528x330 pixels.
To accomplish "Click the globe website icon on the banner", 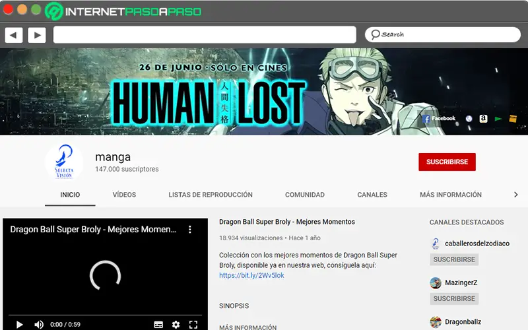I will tap(469, 119).
